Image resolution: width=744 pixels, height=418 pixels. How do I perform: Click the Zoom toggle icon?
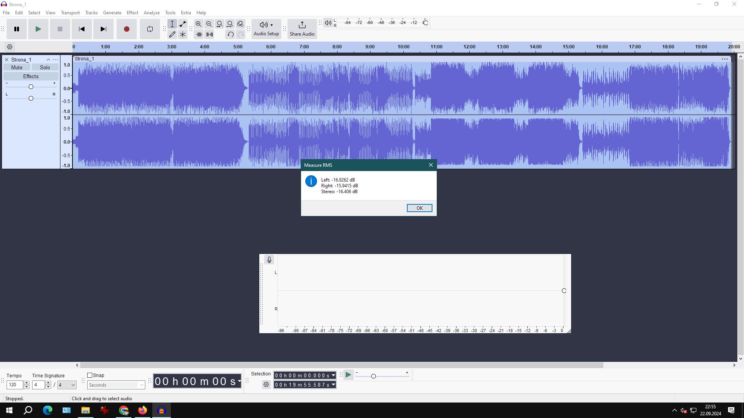coord(241,24)
